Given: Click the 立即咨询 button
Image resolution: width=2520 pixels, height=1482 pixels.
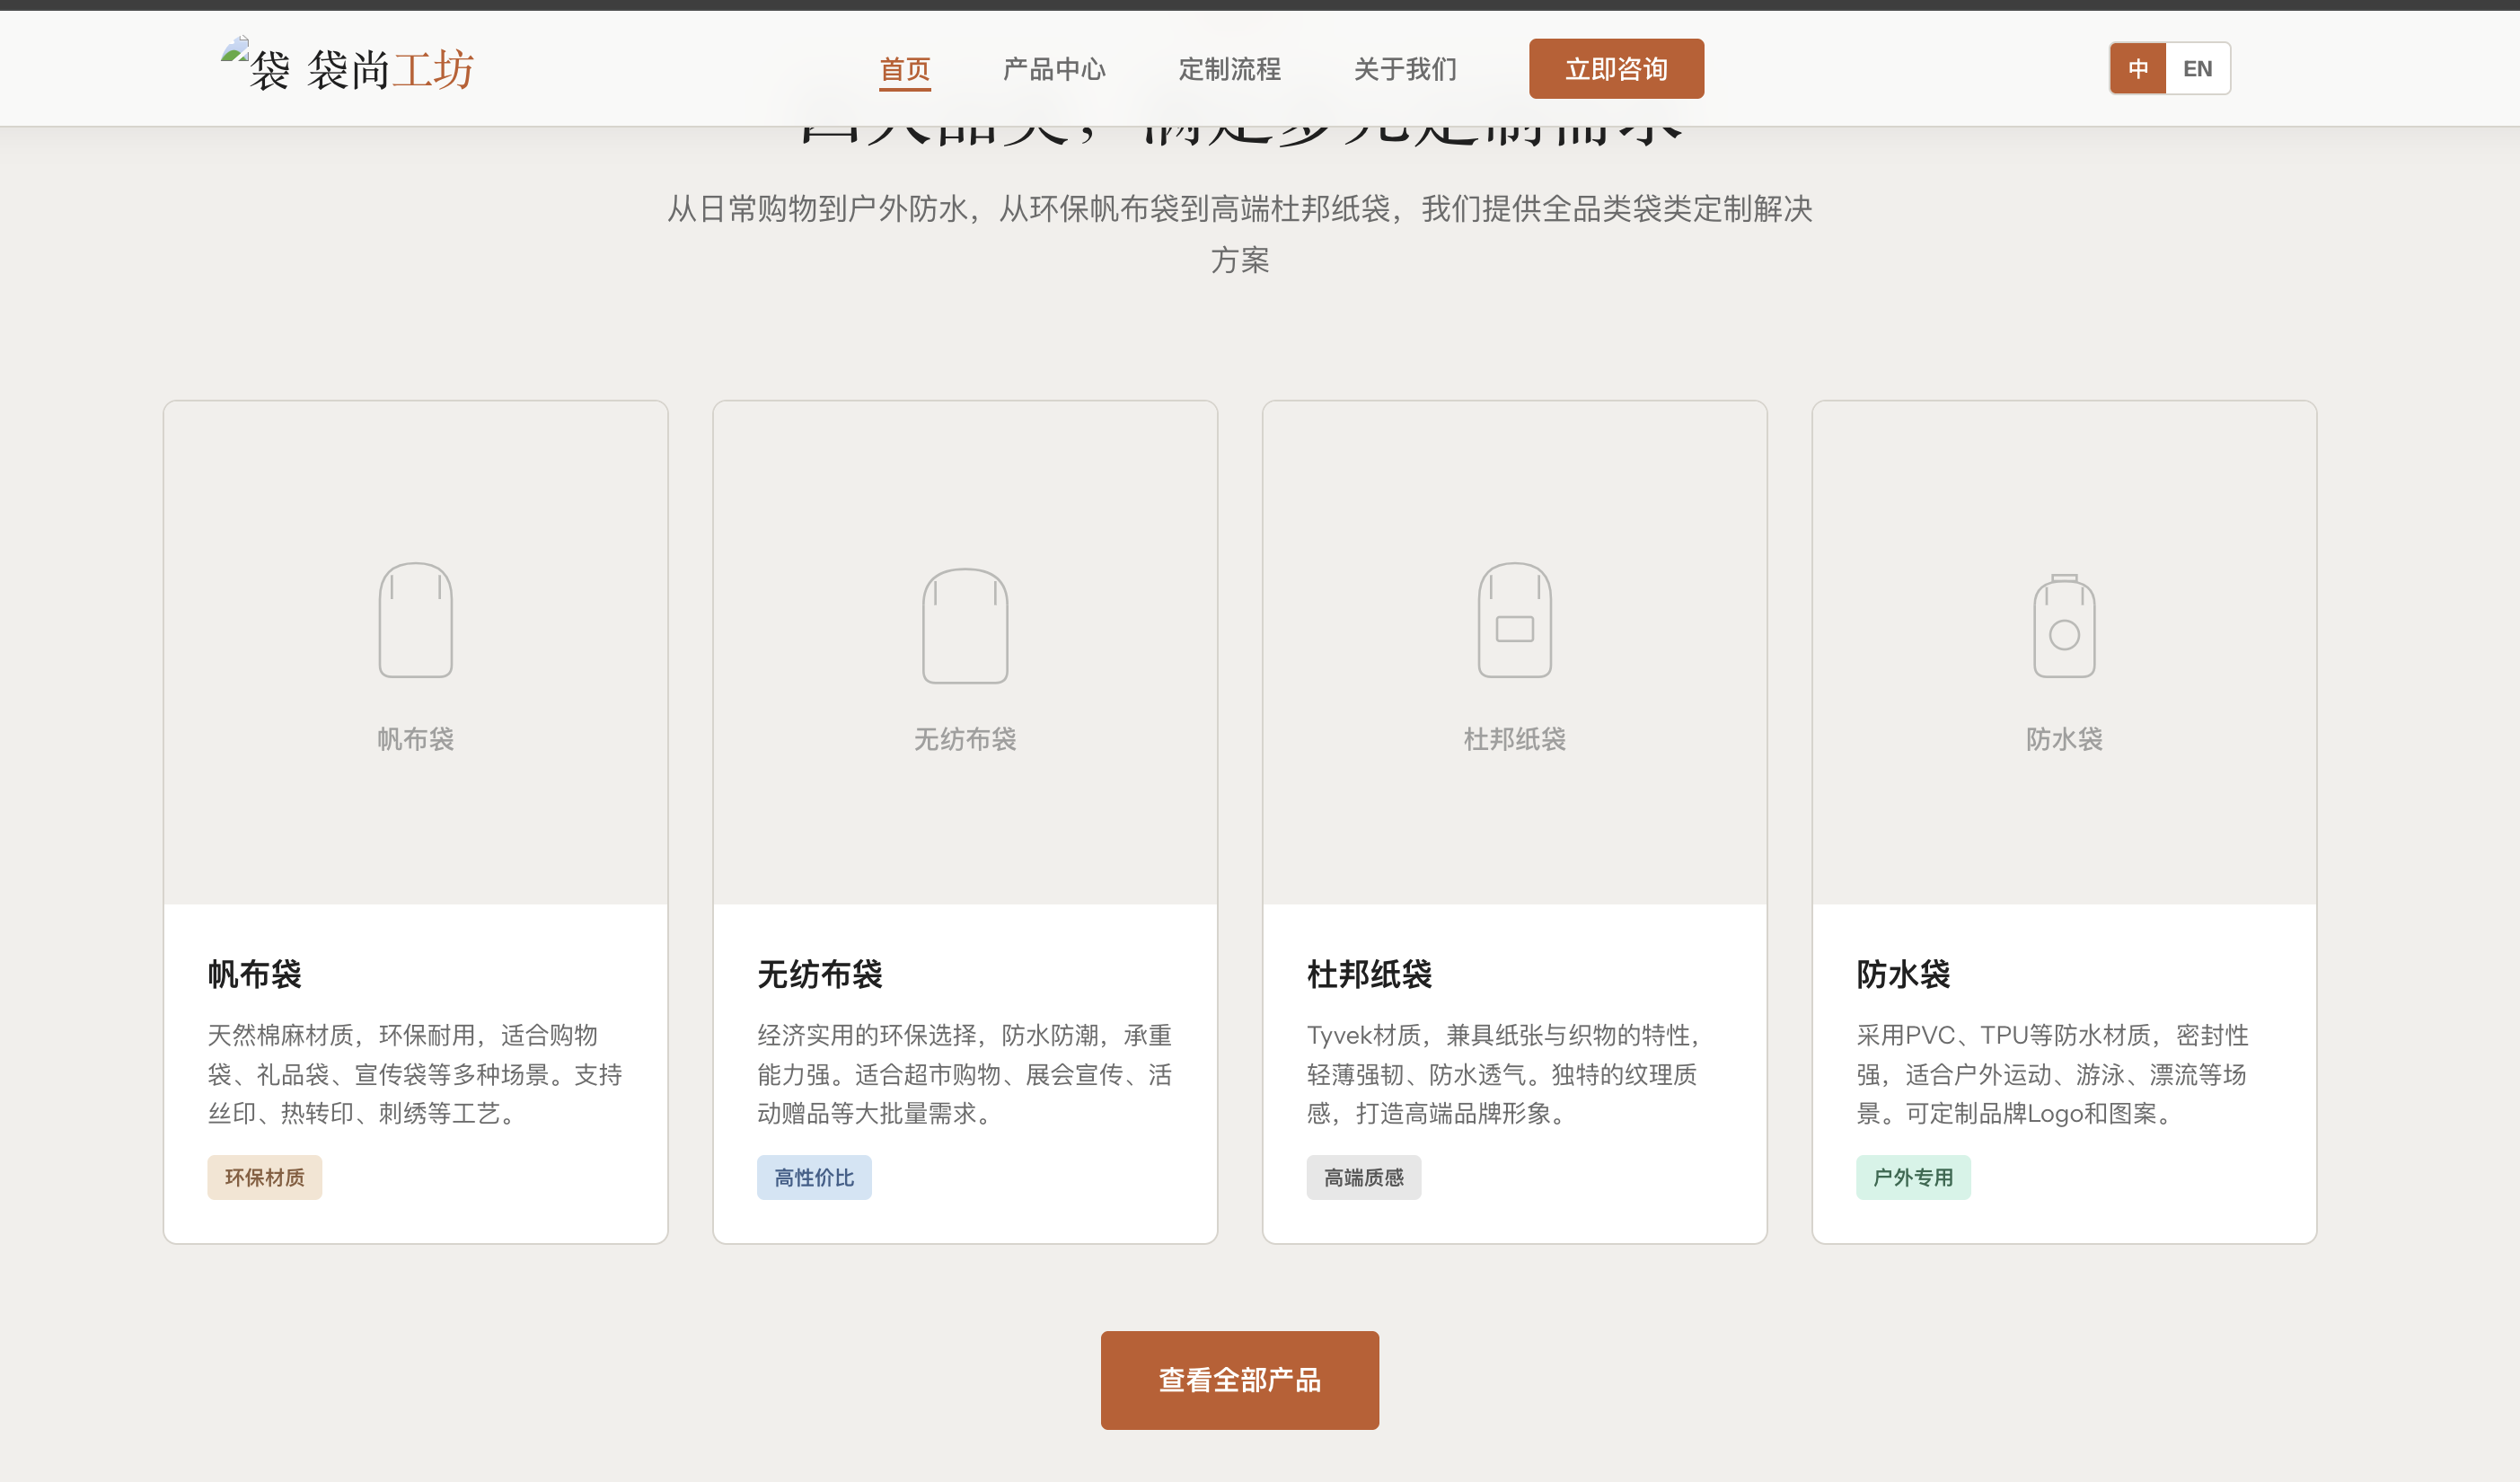Looking at the screenshot, I should [x=1616, y=69].
